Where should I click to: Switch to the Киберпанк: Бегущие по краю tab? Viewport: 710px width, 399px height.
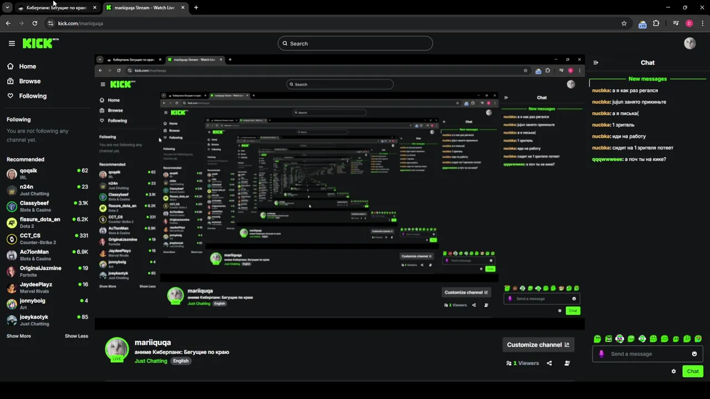click(x=57, y=8)
